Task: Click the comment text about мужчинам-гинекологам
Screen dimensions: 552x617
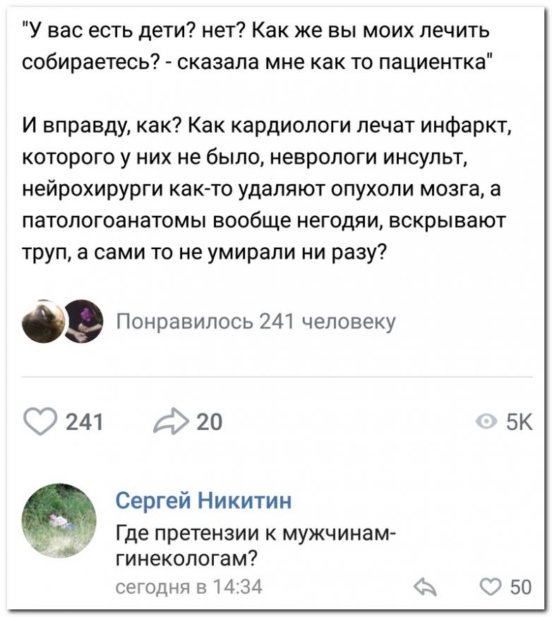Action: pyautogui.click(x=254, y=544)
